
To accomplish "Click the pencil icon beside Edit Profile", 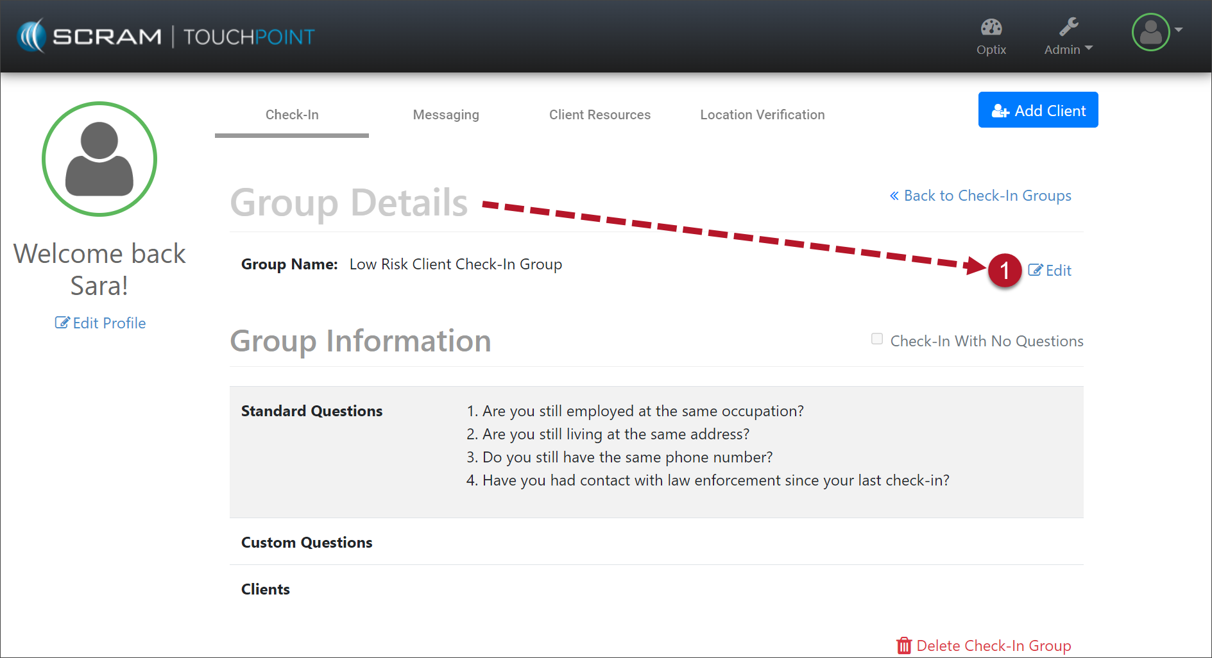I will (62, 323).
